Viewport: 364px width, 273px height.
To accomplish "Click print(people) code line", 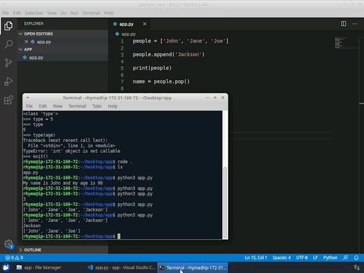I will 152,68.
